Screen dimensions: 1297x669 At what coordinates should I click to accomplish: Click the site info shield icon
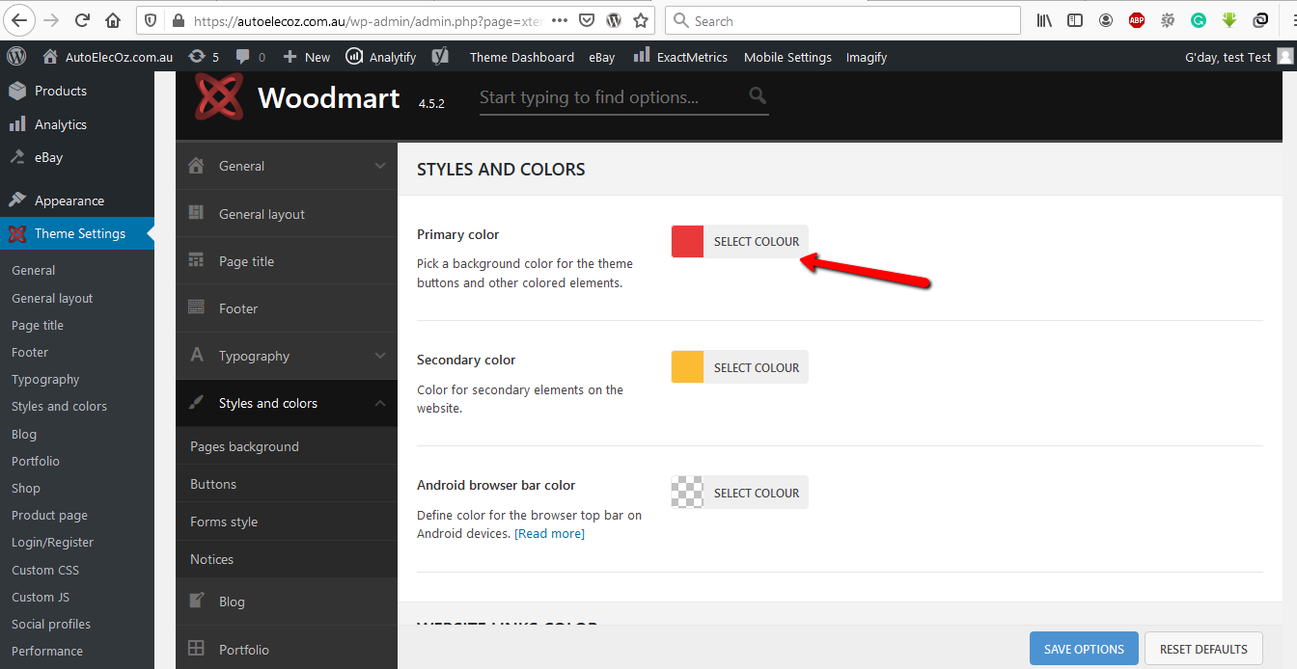pos(149,20)
